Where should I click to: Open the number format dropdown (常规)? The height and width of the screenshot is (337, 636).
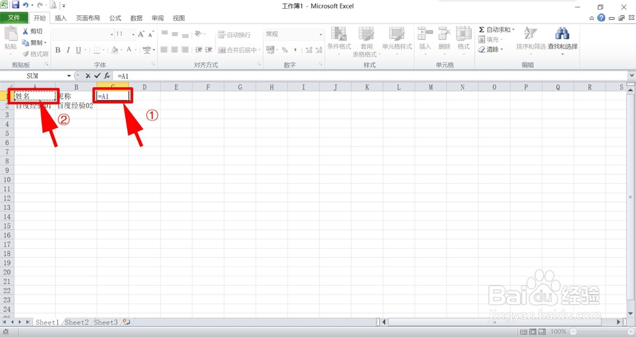coord(321,34)
